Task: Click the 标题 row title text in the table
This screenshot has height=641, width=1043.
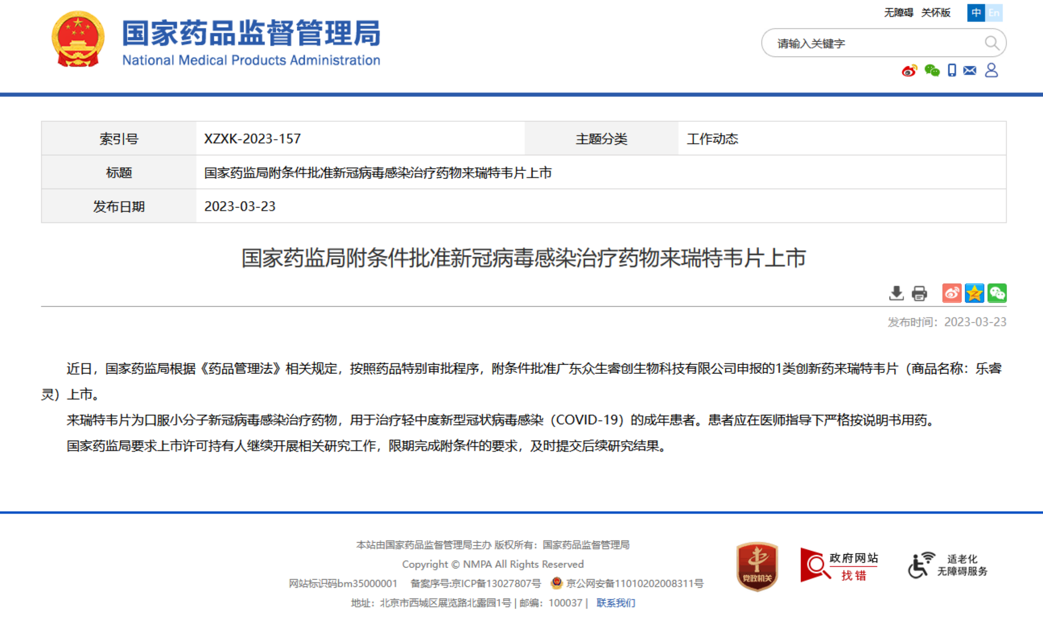Action: tap(378, 173)
